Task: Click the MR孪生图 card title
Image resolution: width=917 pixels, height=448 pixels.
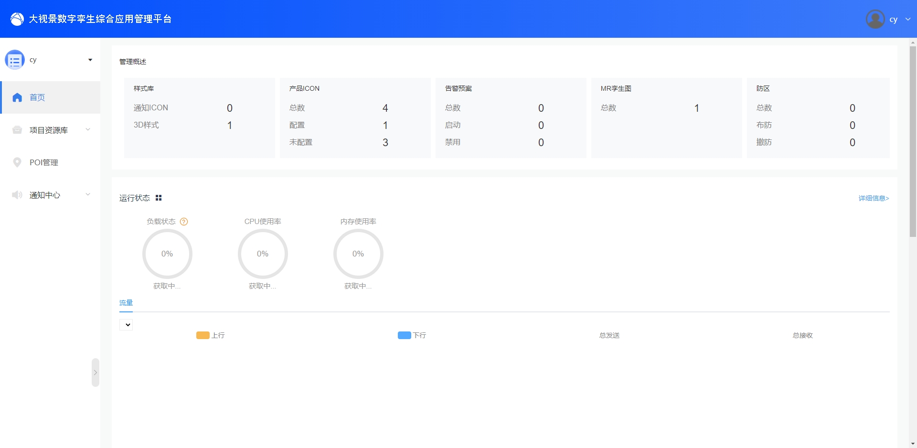Action: pyautogui.click(x=616, y=88)
